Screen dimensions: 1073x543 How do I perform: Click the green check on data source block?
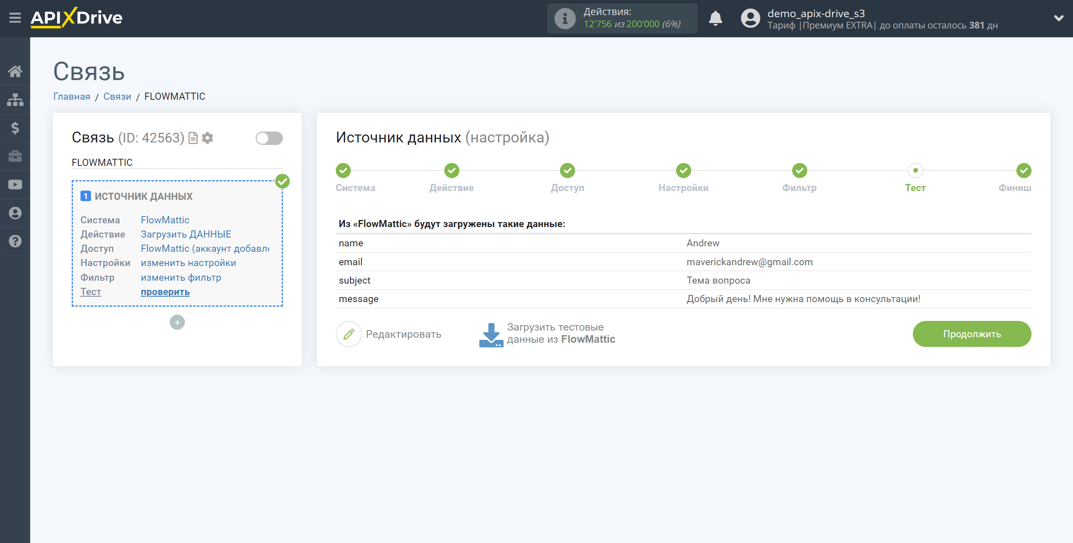(283, 181)
